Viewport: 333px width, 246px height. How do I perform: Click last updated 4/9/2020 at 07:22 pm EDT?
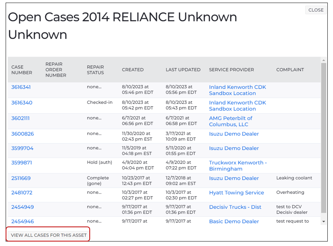click(x=181, y=165)
